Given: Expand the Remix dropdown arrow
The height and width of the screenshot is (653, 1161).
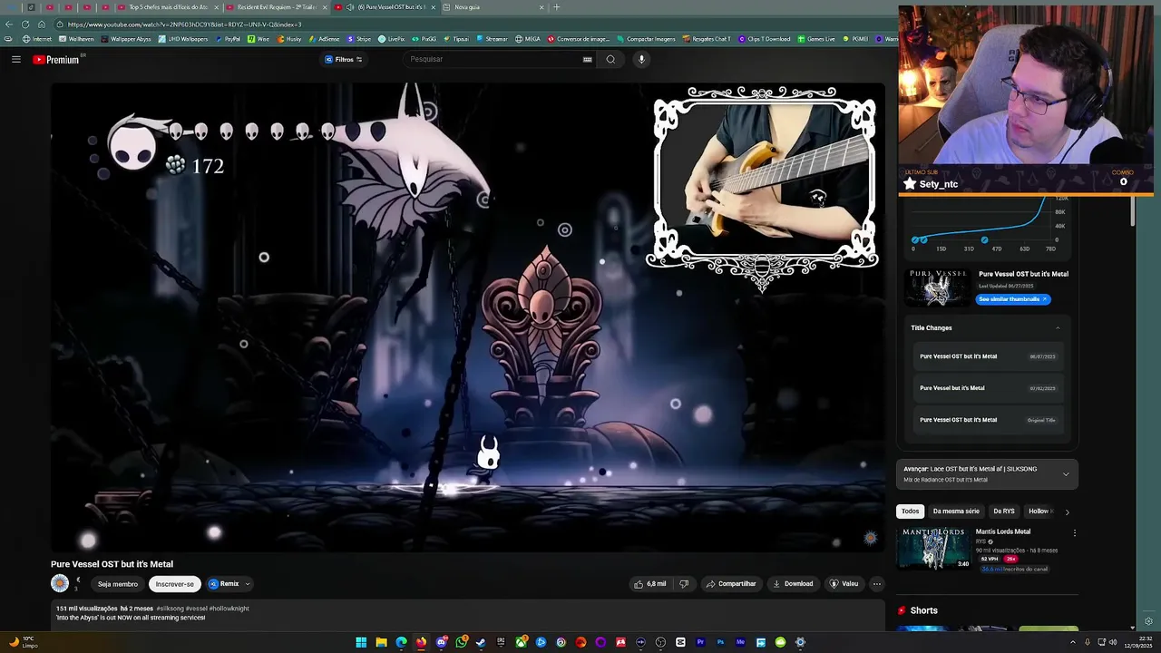Looking at the screenshot, I should click(247, 584).
